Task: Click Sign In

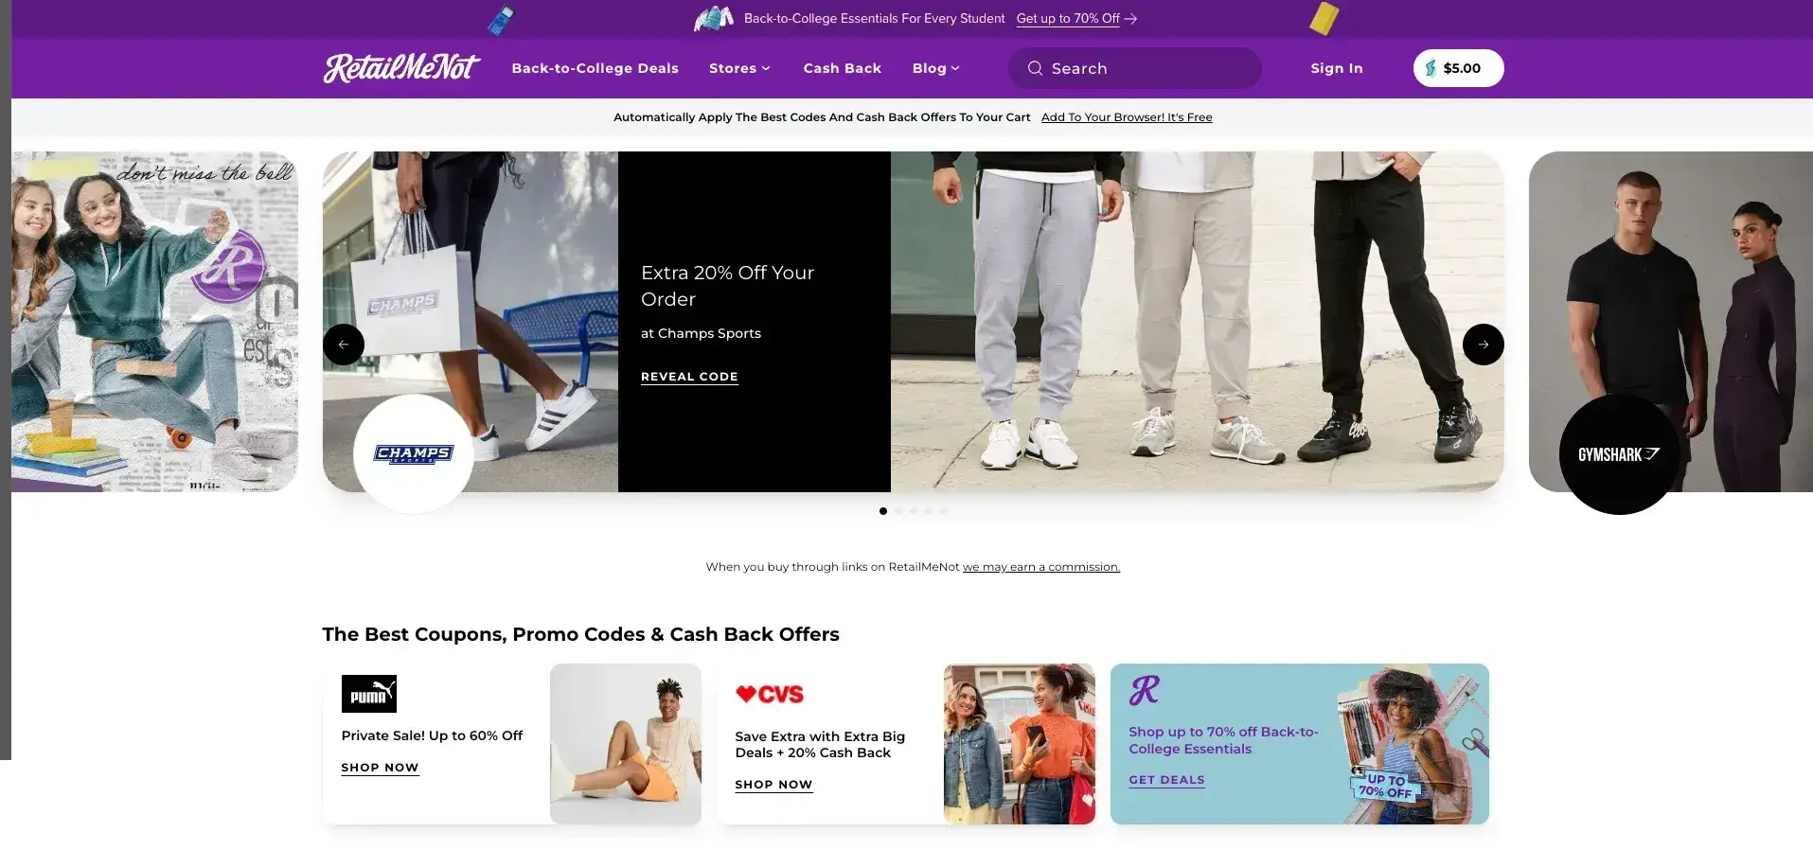Action: click(x=1336, y=68)
